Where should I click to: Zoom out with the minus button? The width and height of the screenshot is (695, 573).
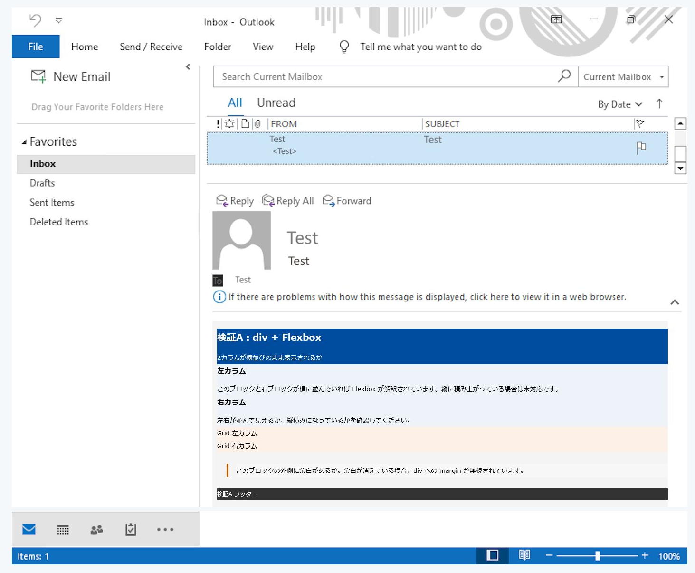(549, 555)
